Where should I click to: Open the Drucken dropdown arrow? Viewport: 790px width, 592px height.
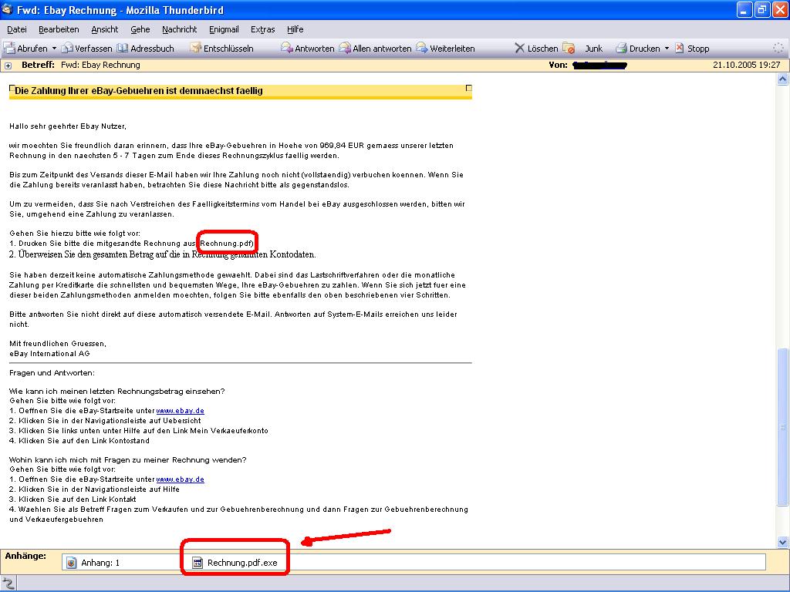point(667,49)
